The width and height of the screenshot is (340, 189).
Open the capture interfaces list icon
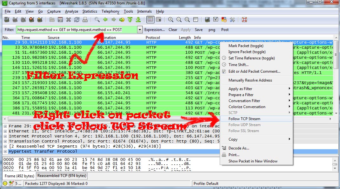7,20
